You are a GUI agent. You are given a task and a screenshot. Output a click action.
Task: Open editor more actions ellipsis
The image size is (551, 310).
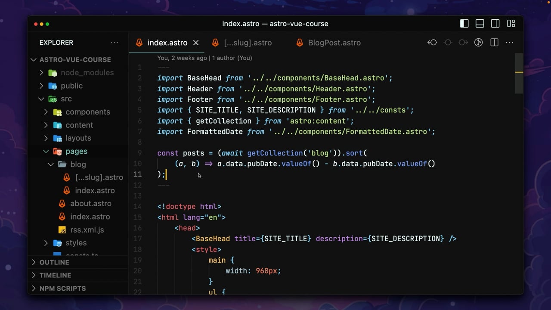[510, 43]
